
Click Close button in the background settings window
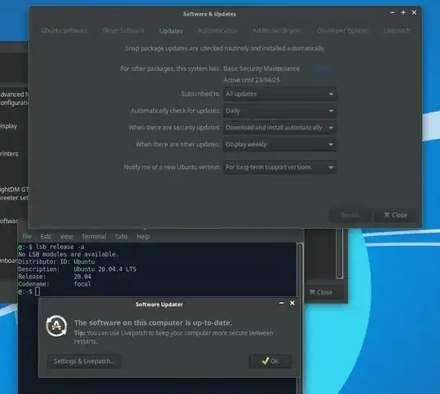321,292
